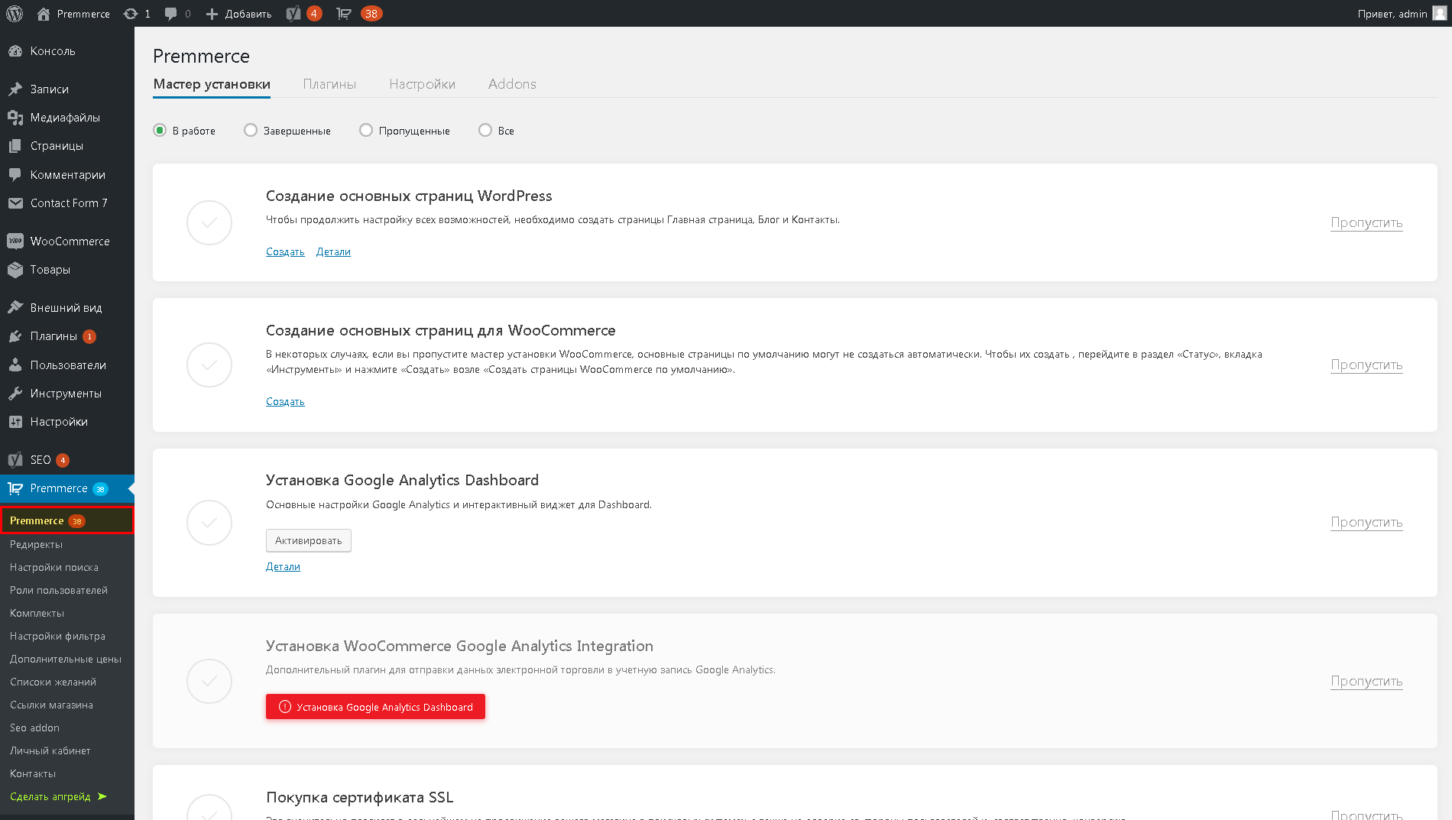Click the Медиафайлы media icon

(15, 118)
